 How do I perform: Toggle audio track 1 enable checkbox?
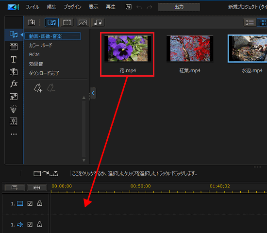30,224
